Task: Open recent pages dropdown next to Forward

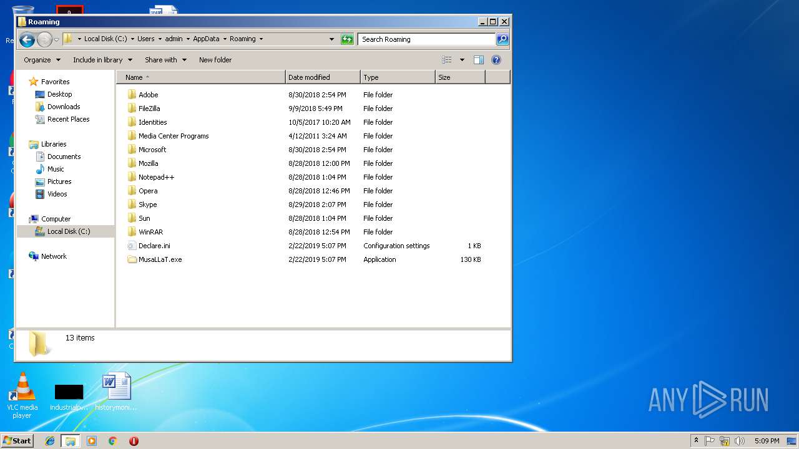Action: 56,40
